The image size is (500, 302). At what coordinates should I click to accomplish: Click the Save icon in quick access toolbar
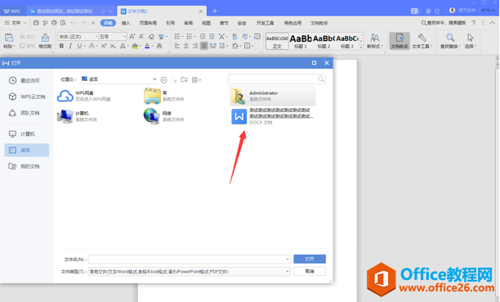pos(36,23)
